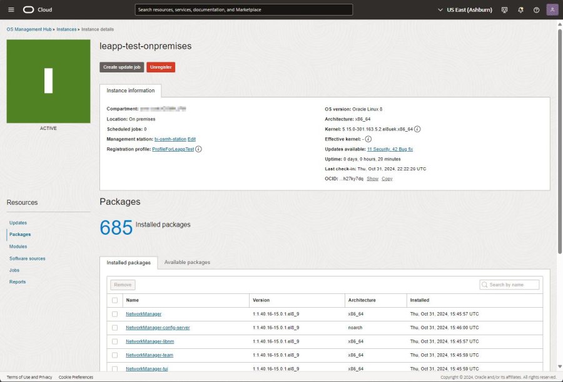Open Cookie Preferences footer link
Image resolution: width=563 pixels, height=382 pixels.
click(x=76, y=378)
